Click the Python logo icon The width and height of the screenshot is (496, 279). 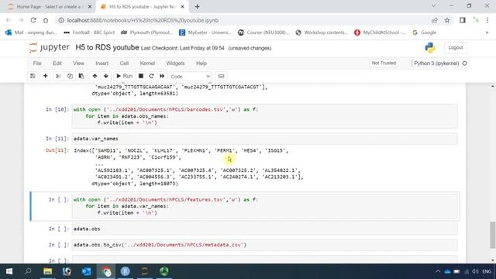click(430, 47)
